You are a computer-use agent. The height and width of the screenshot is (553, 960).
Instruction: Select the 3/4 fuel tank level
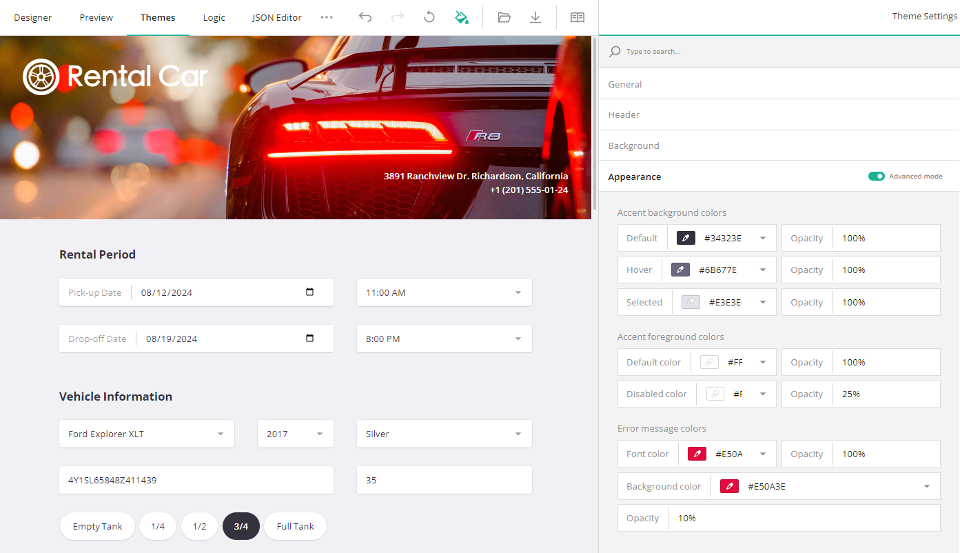pos(241,526)
